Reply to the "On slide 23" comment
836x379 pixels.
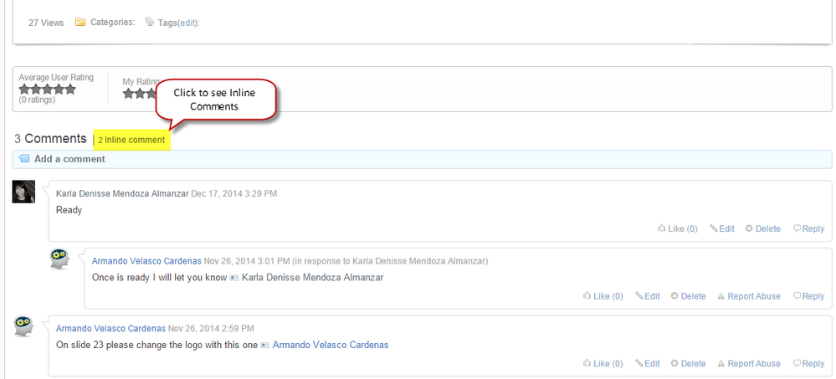[809, 364]
